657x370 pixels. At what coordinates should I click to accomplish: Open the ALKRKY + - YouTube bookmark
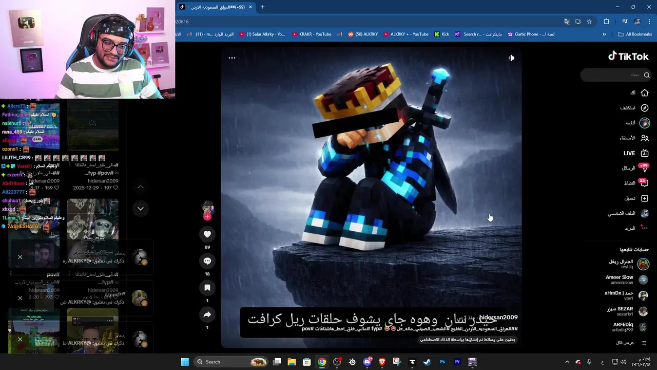pyautogui.click(x=405, y=34)
